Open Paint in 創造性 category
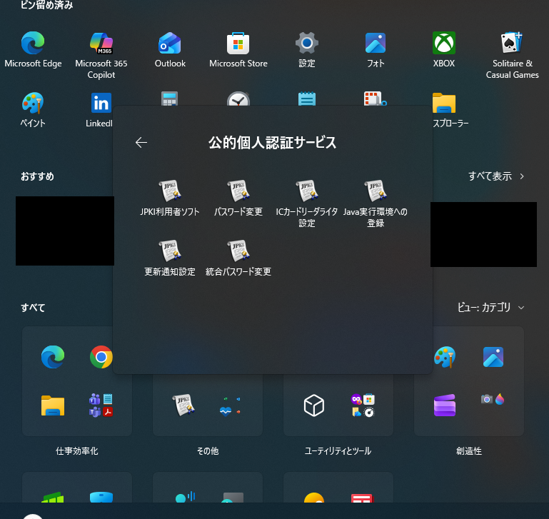This screenshot has height=519, width=549. tap(445, 357)
